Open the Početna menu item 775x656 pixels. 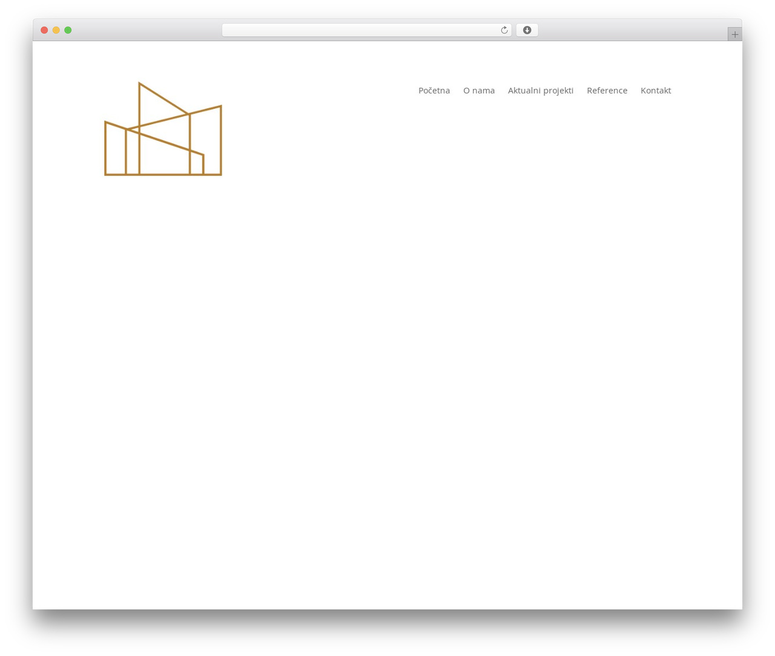pyautogui.click(x=434, y=90)
